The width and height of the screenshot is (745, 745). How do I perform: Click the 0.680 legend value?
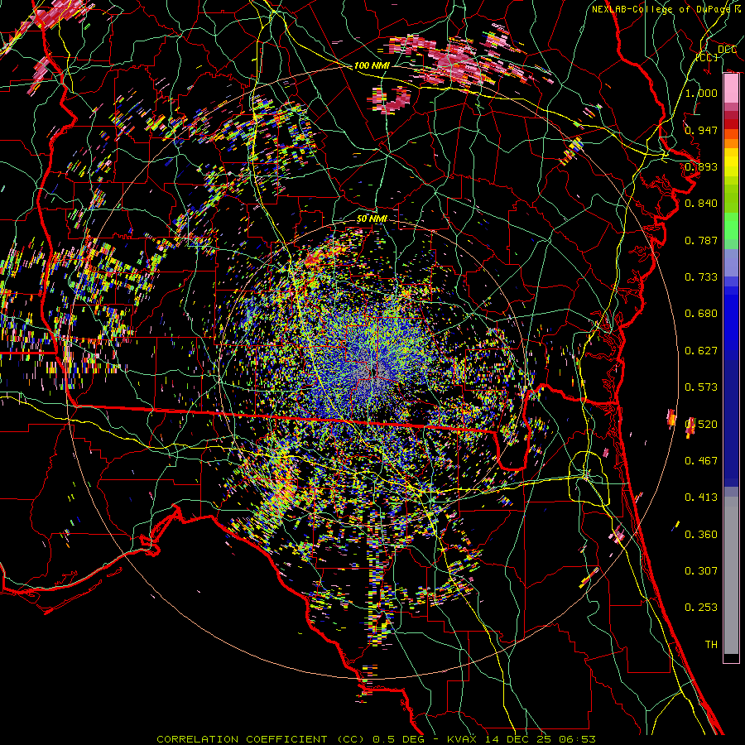coord(701,314)
